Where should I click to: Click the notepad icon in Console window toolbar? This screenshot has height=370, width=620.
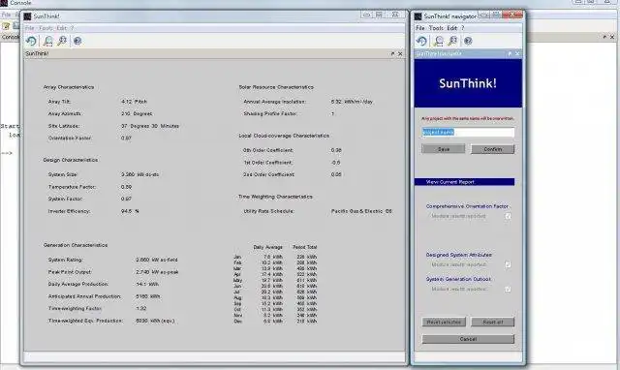tap(6, 26)
